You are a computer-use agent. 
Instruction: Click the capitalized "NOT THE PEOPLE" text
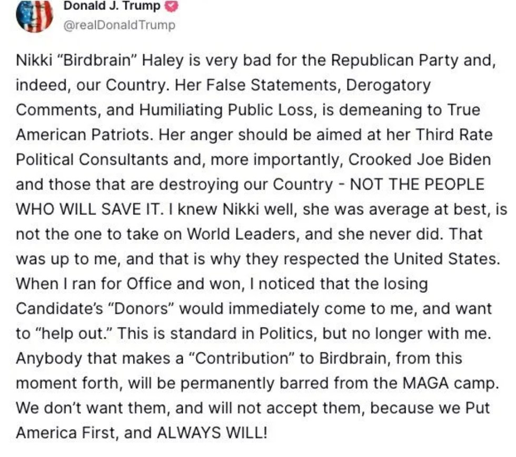tap(417, 184)
